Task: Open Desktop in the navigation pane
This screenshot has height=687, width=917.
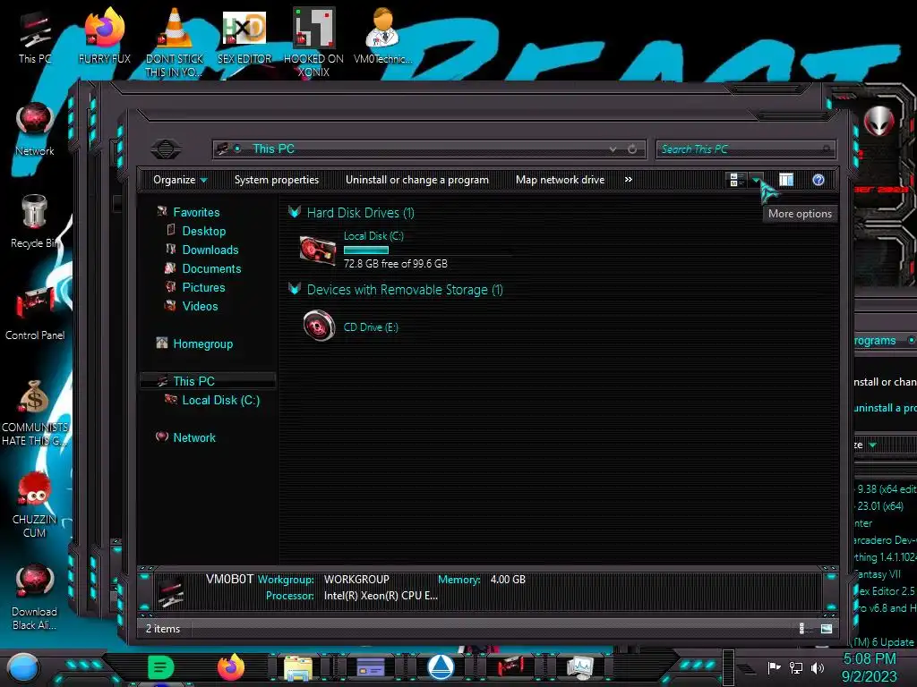Action: pos(203,231)
